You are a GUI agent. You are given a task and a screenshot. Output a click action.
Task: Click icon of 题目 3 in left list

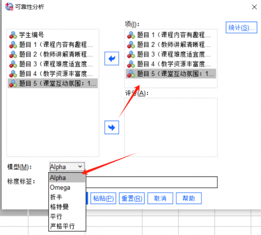(x=13, y=64)
